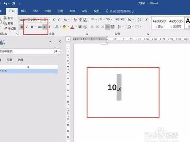Open the 插入 (Insert) tab

24,11
